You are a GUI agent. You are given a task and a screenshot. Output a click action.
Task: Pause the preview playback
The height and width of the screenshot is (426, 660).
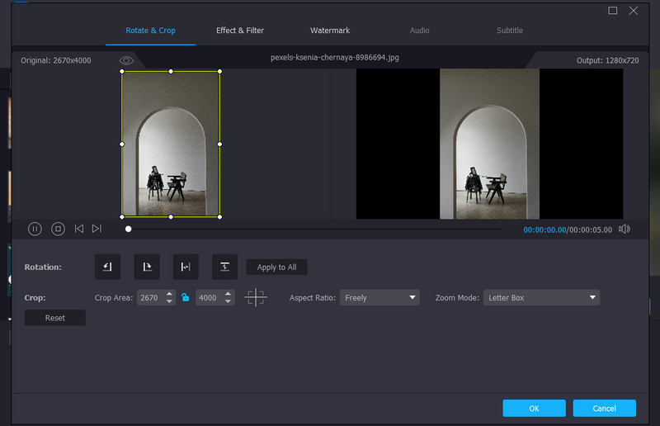click(x=35, y=229)
